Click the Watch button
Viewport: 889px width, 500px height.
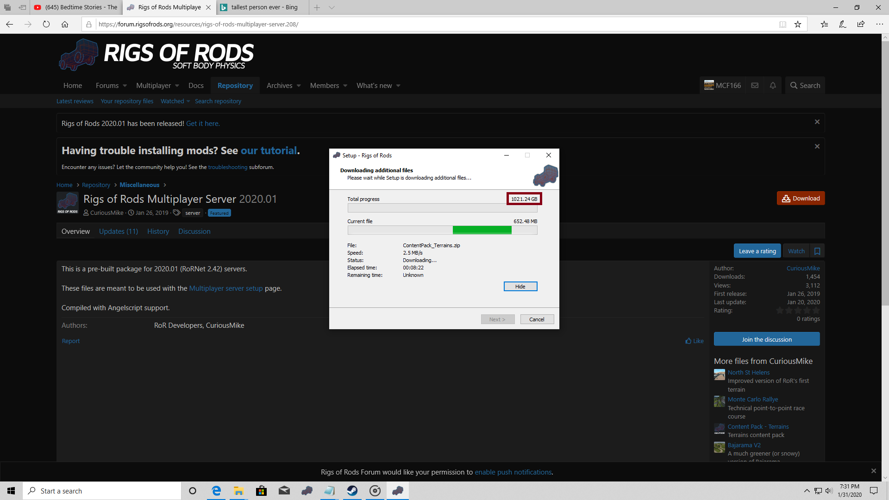coord(796,251)
